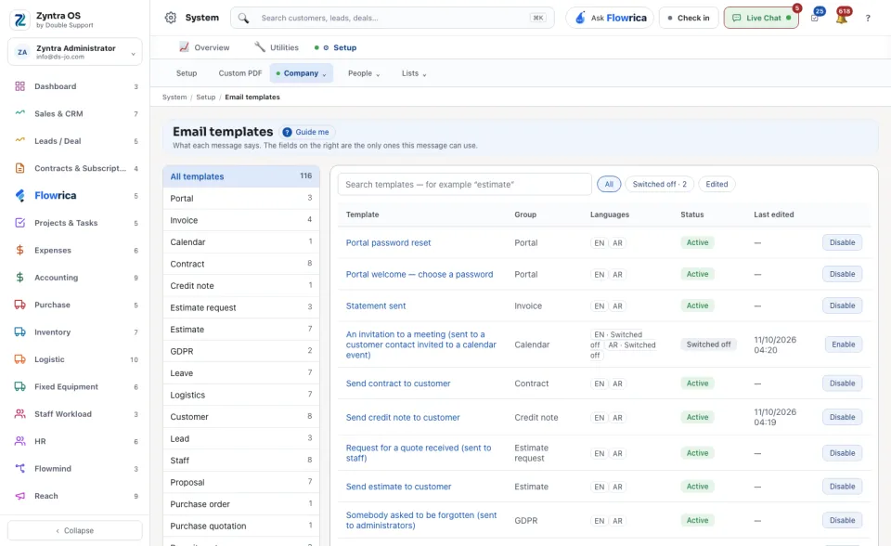Click the Logistic truck icon
Viewport: 891px width, 546px height.
19,358
